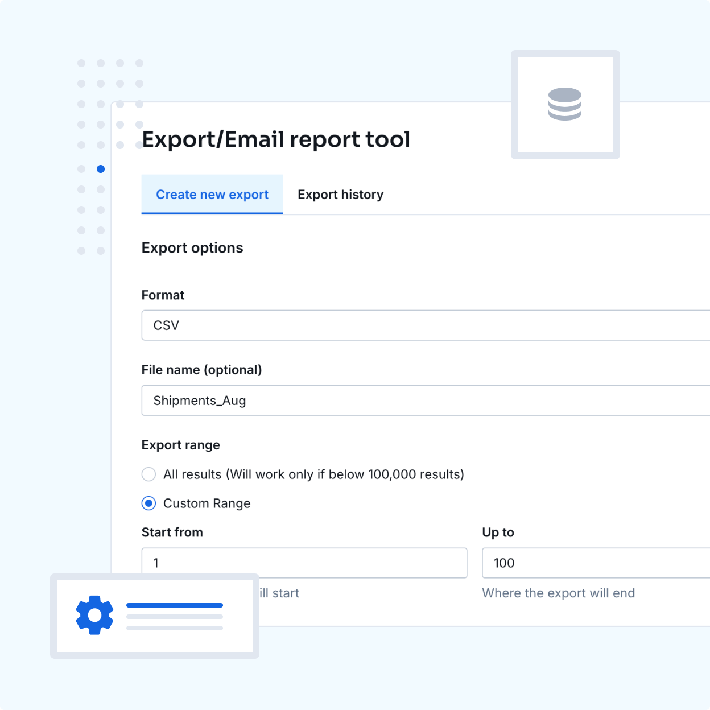Image resolution: width=710 pixels, height=710 pixels.
Task: Click the blue gear icon on the bottom card
Action: (x=94, y=615)
